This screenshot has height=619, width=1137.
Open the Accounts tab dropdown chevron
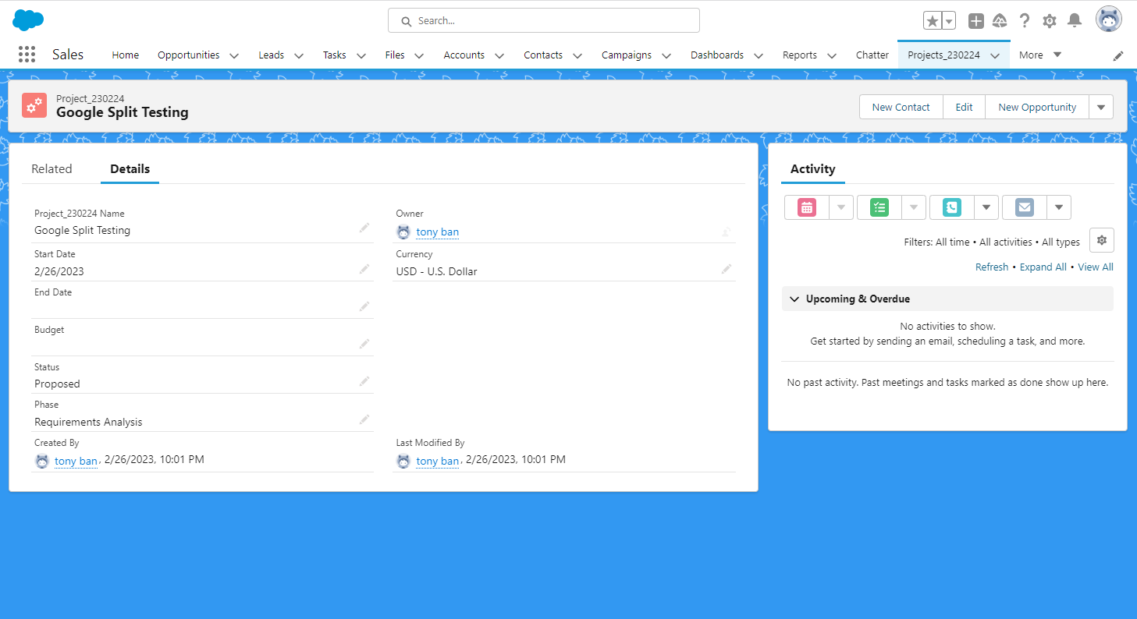499,55
